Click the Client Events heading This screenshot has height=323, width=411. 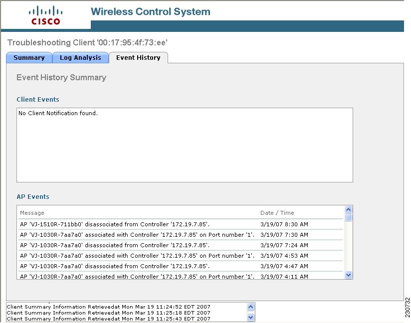click(x=38, y=100)
